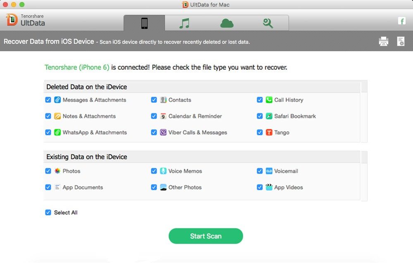Maximize the UltData window
The width and height of the screenshot is (413, 263).
[22, 5]
